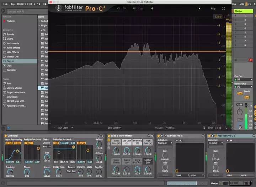The height and width of the screenshot is (187, 256).
Task: Toggle FabFilter Pro-Q 3 device activator
Action: (209, 136)
